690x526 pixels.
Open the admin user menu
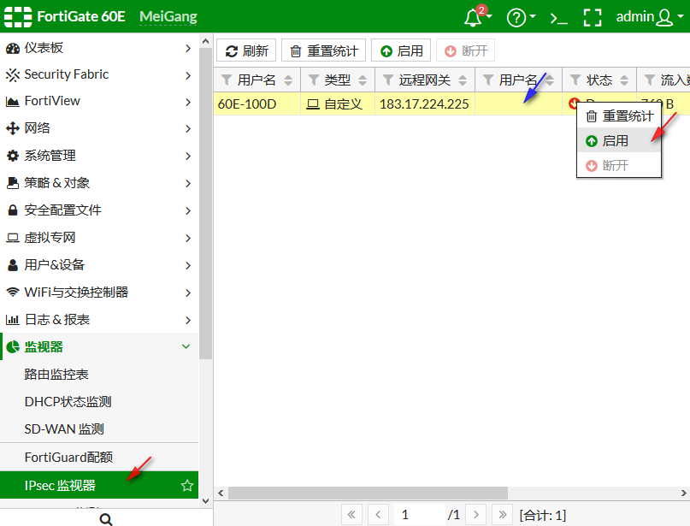(x=650, y=17)
